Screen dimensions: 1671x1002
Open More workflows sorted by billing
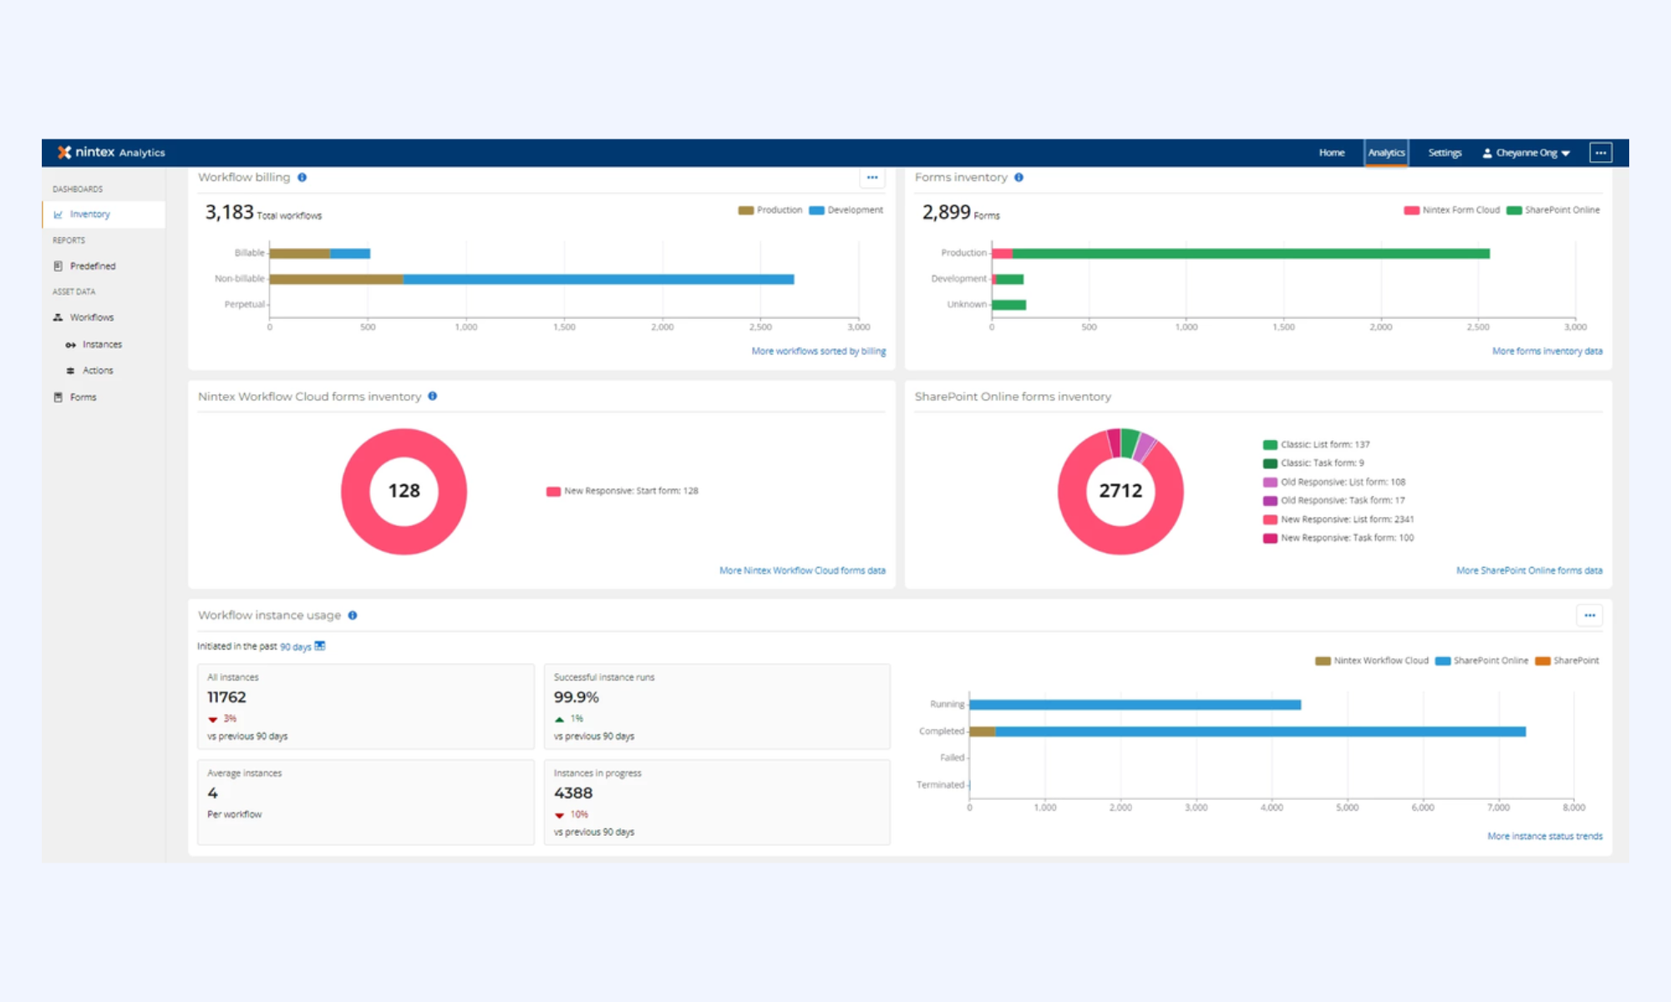click(x=819, y=352)
